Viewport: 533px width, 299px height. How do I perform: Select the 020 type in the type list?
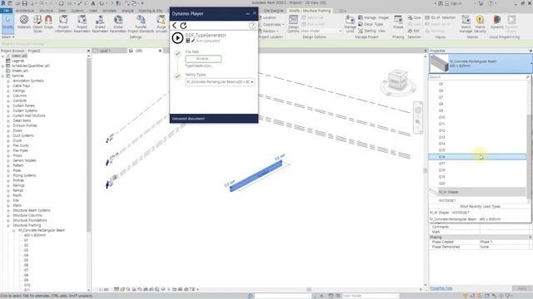[477, 184]
